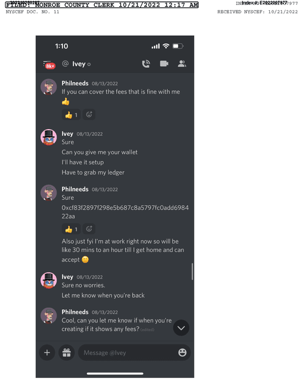This screenshot has height=392, width=304.
Task: Open Ivey's avatar next to Sure message
Action: (x=49, y=137)
